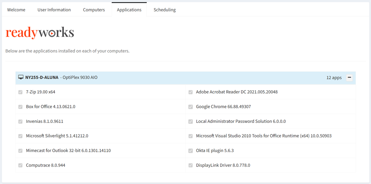The height and width of the screenshot is (184, 371).
Task: Toggle the DisplayLink Driver checkbox
Action: (191, 165)
